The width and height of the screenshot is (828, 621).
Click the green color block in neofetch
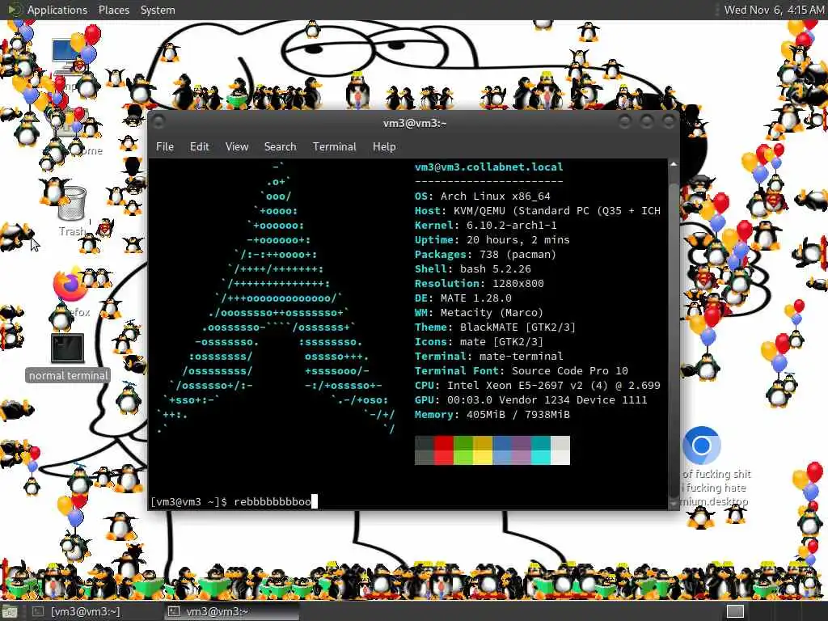[463, 450]
